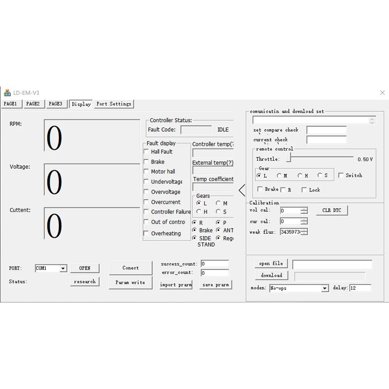Toggle the Switch checkbox in remote control
The height and width of the screenshot is (389, 389).
[x=342, y=175]
